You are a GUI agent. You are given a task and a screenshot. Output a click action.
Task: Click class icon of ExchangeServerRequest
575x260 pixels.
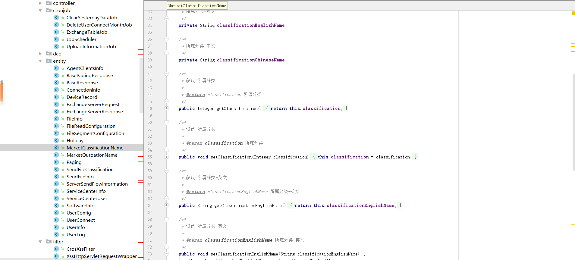(x=56, y=104)
